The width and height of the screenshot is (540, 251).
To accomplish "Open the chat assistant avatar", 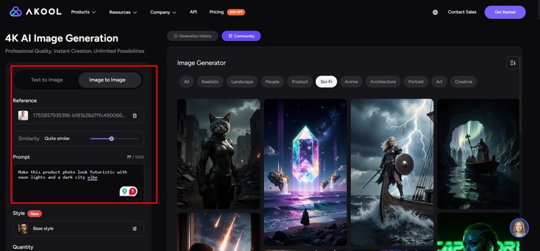I will (x=519, y=227).
